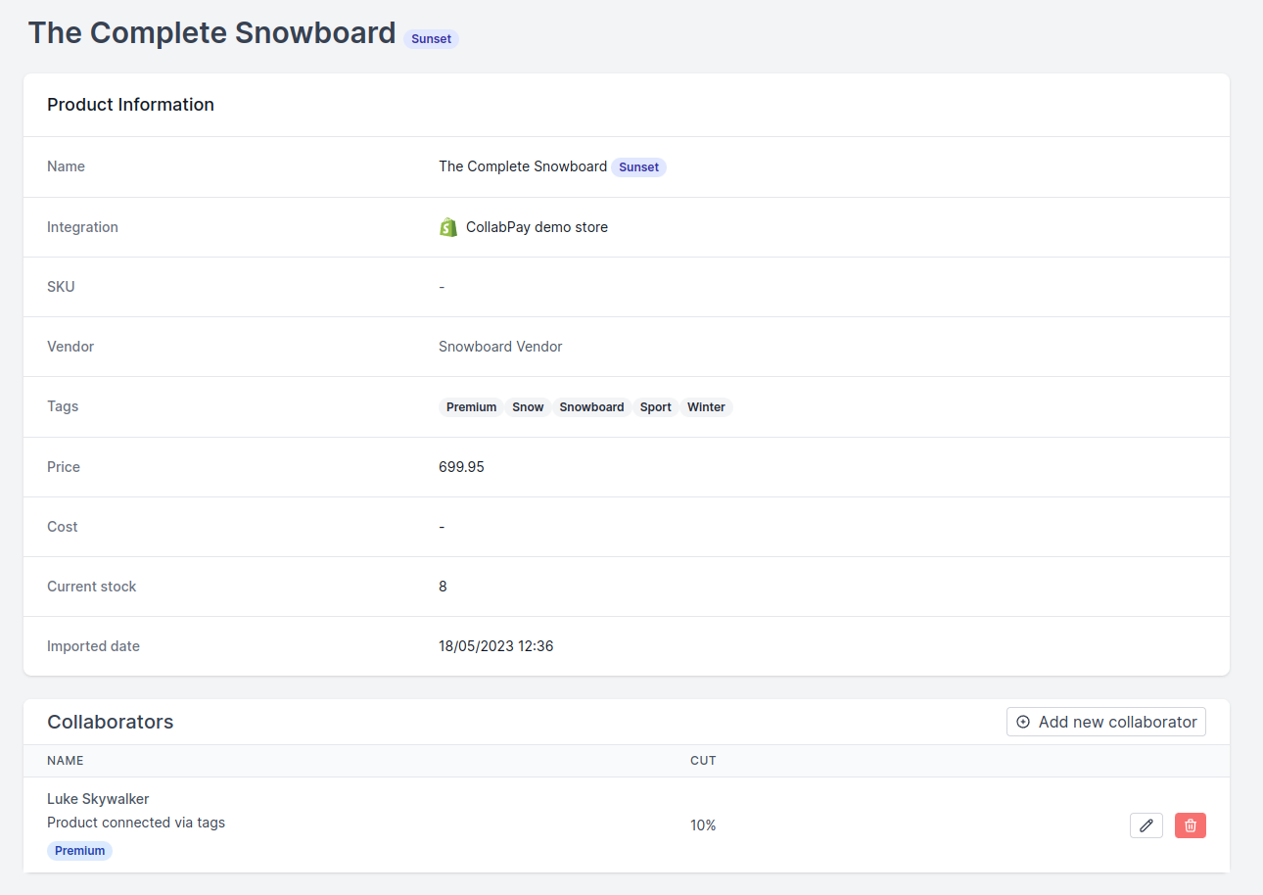The height and width of the screenshot is (895, 1263).
Task: Click the Collaborators section heading
Action: coord(111,722)
